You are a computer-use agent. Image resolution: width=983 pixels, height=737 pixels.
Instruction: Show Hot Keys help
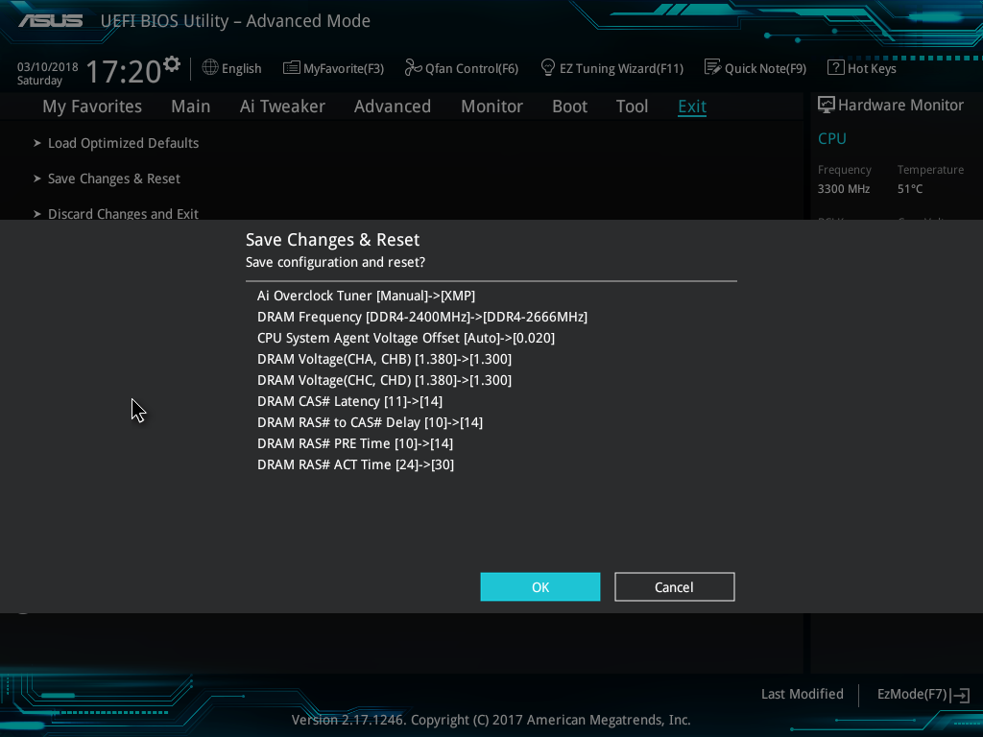(872, 68)
